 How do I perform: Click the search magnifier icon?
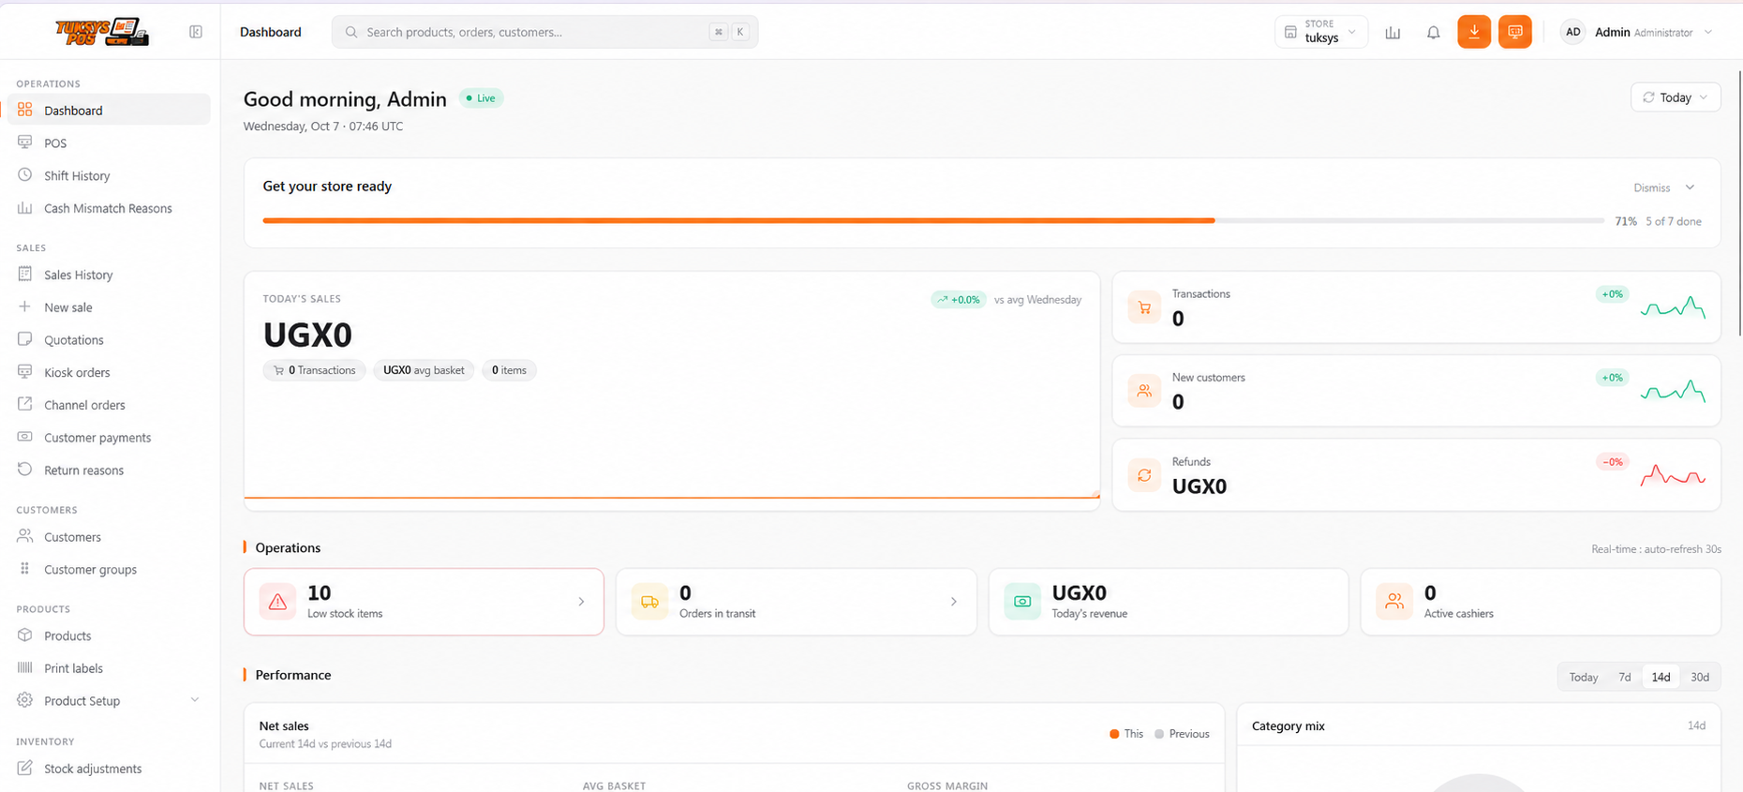[351, 32]
